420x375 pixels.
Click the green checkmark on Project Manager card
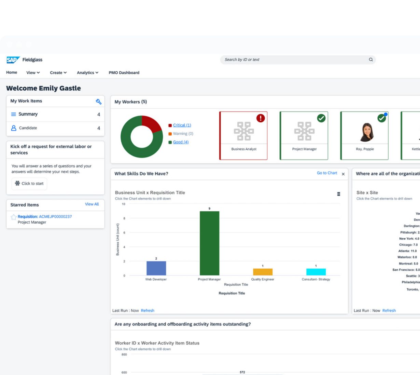pyautogui.click(x=321, y=118)
